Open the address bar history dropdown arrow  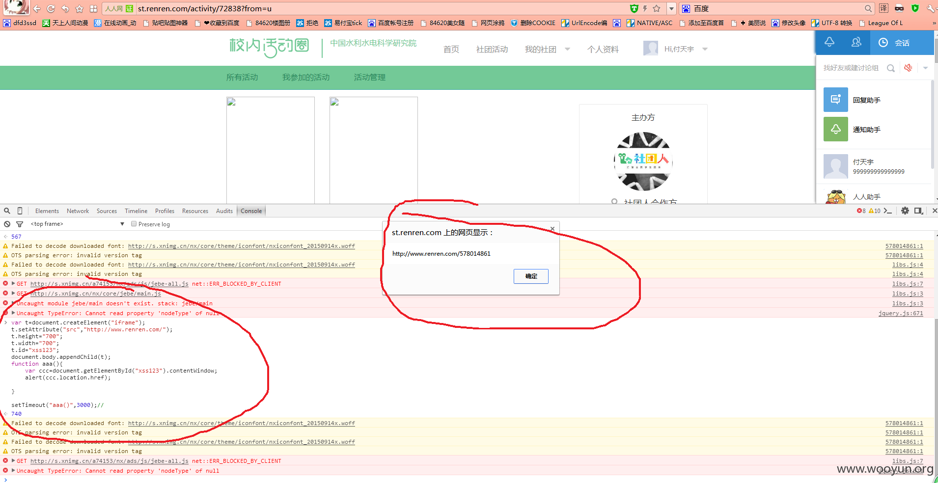pos(671,8)
